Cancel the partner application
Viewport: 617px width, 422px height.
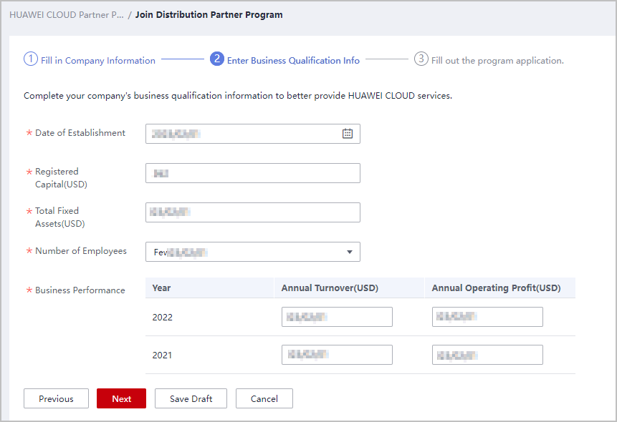264,398
